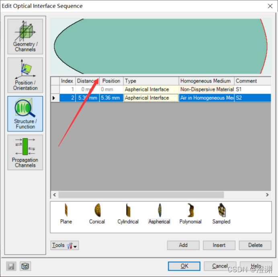Open the Position / Orientation page
This screenshot has height=277, width=278.
[x=25, y=75]
